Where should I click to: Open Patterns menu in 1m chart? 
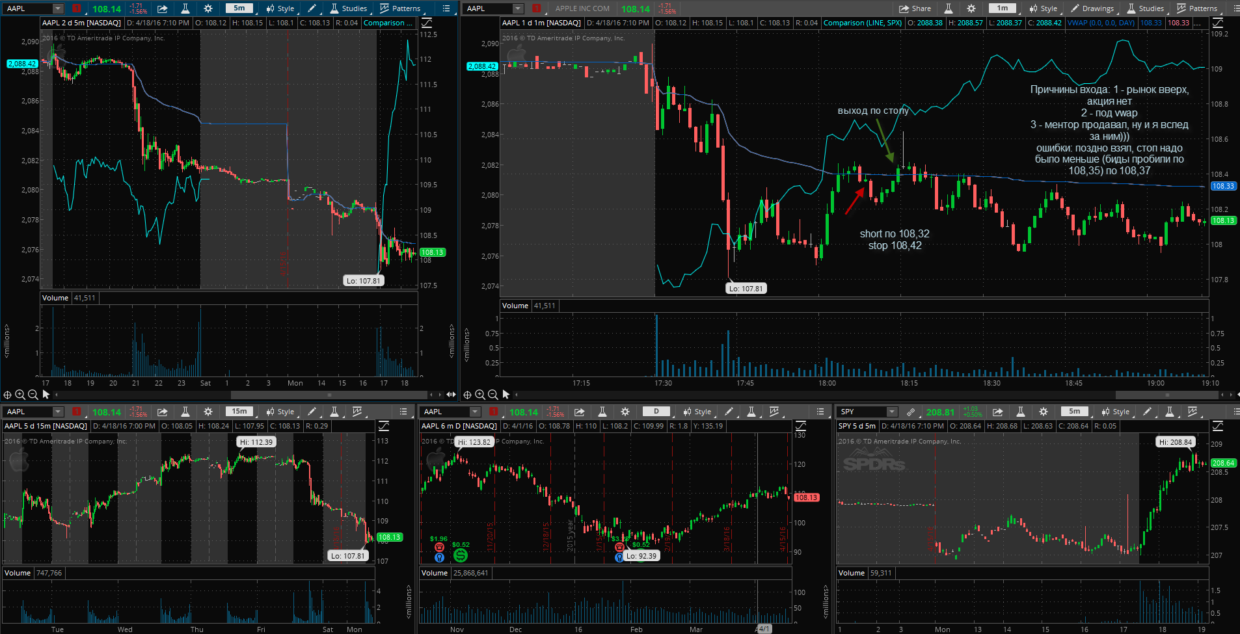click(x=1197, y=8)
